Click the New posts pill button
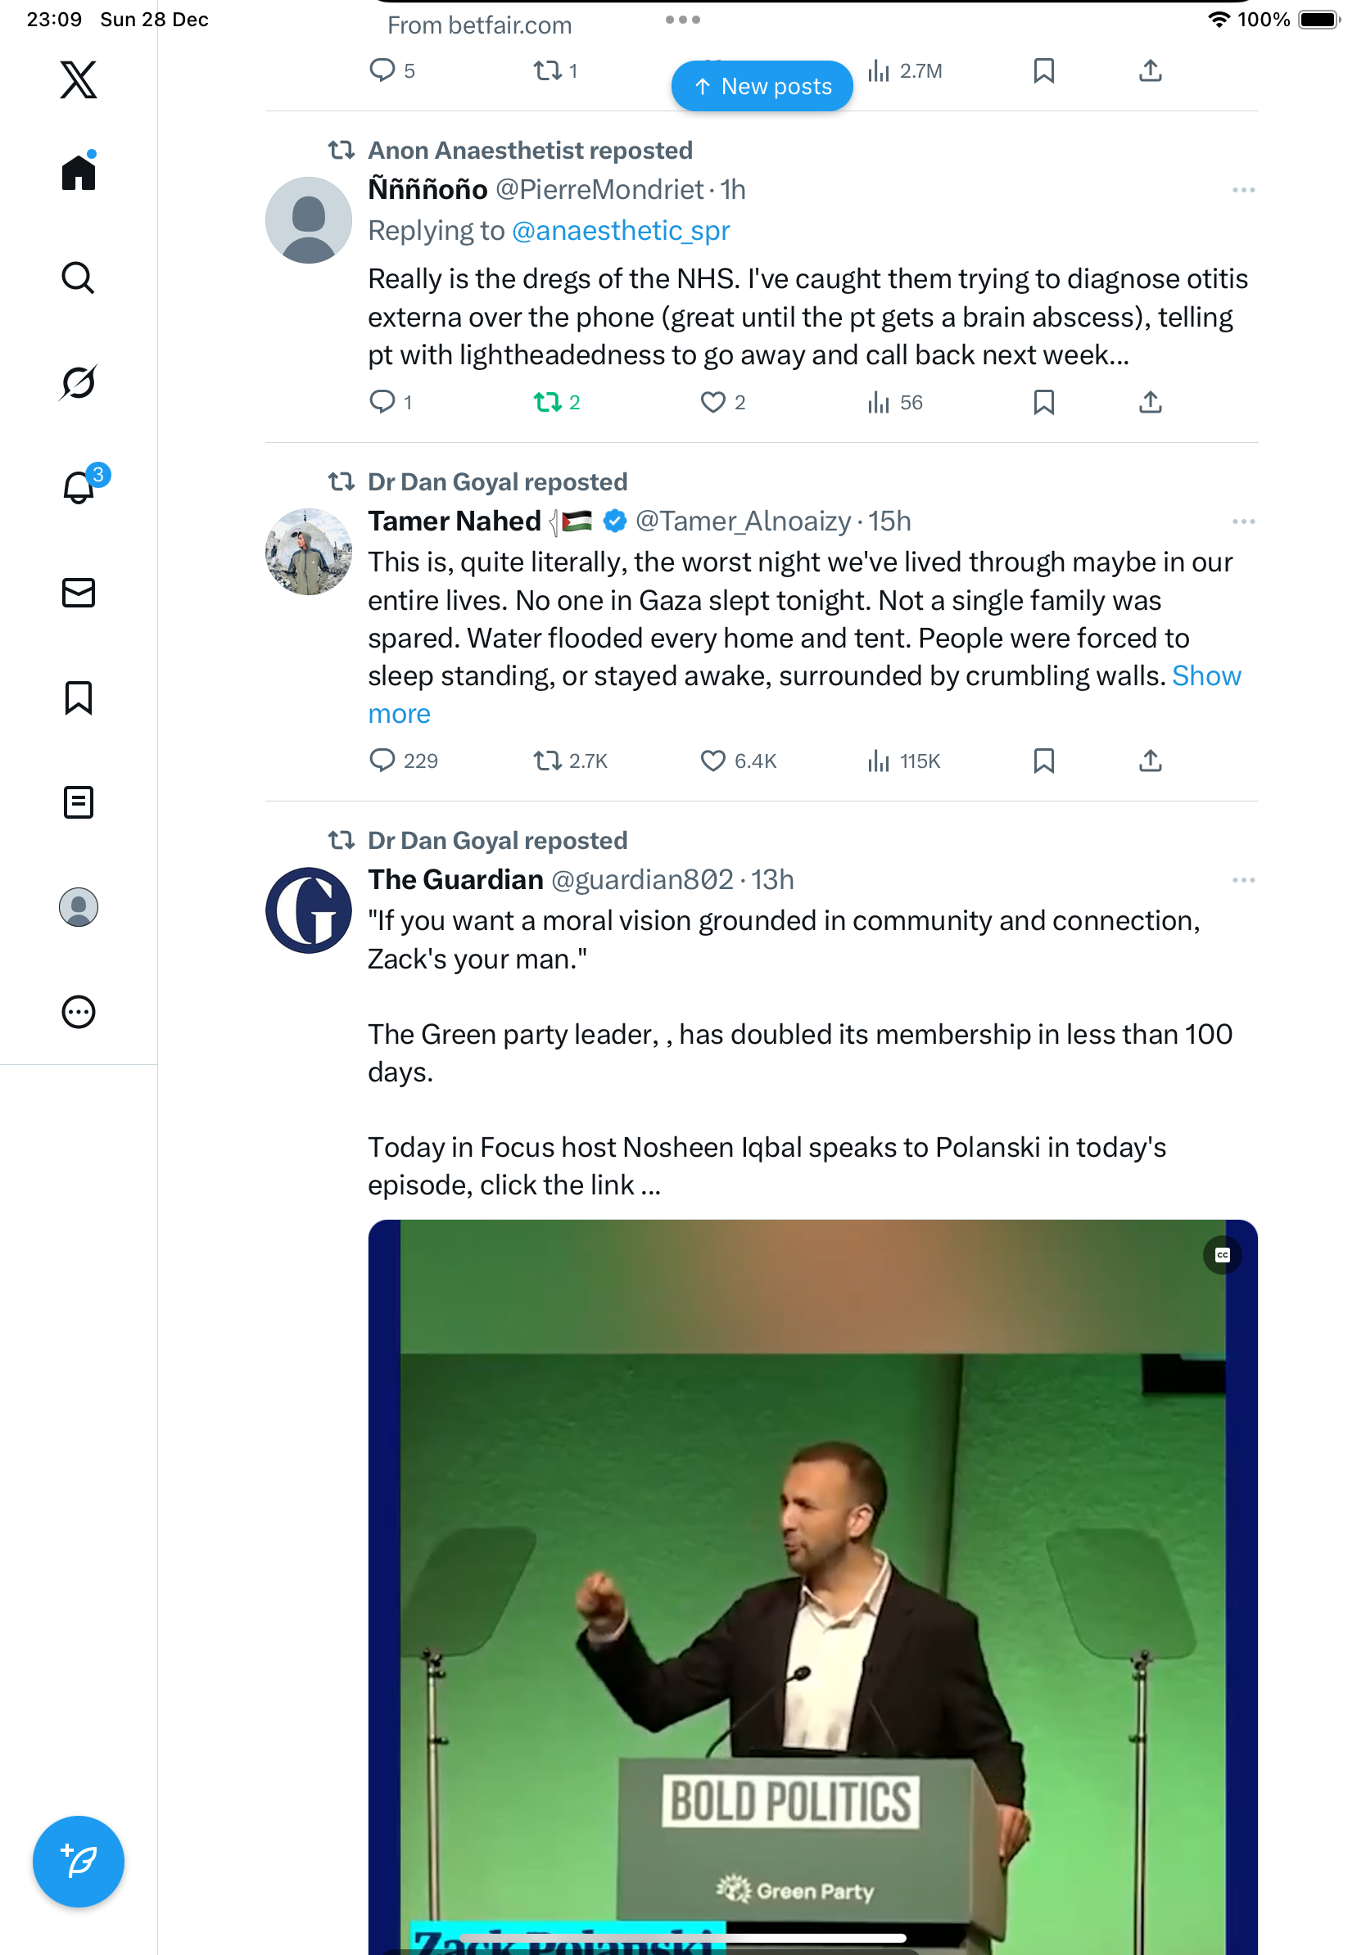 [x=762, y=86]
